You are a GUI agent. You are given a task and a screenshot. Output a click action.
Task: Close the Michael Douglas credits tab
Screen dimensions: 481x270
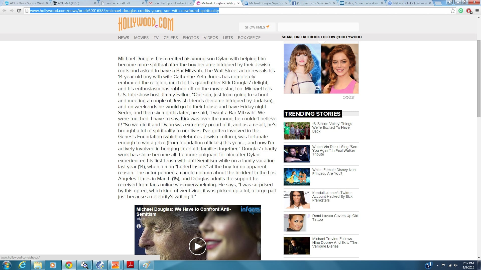click(x=238, y=3)
